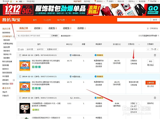Click the 订单搜索 button

point(54,36)
